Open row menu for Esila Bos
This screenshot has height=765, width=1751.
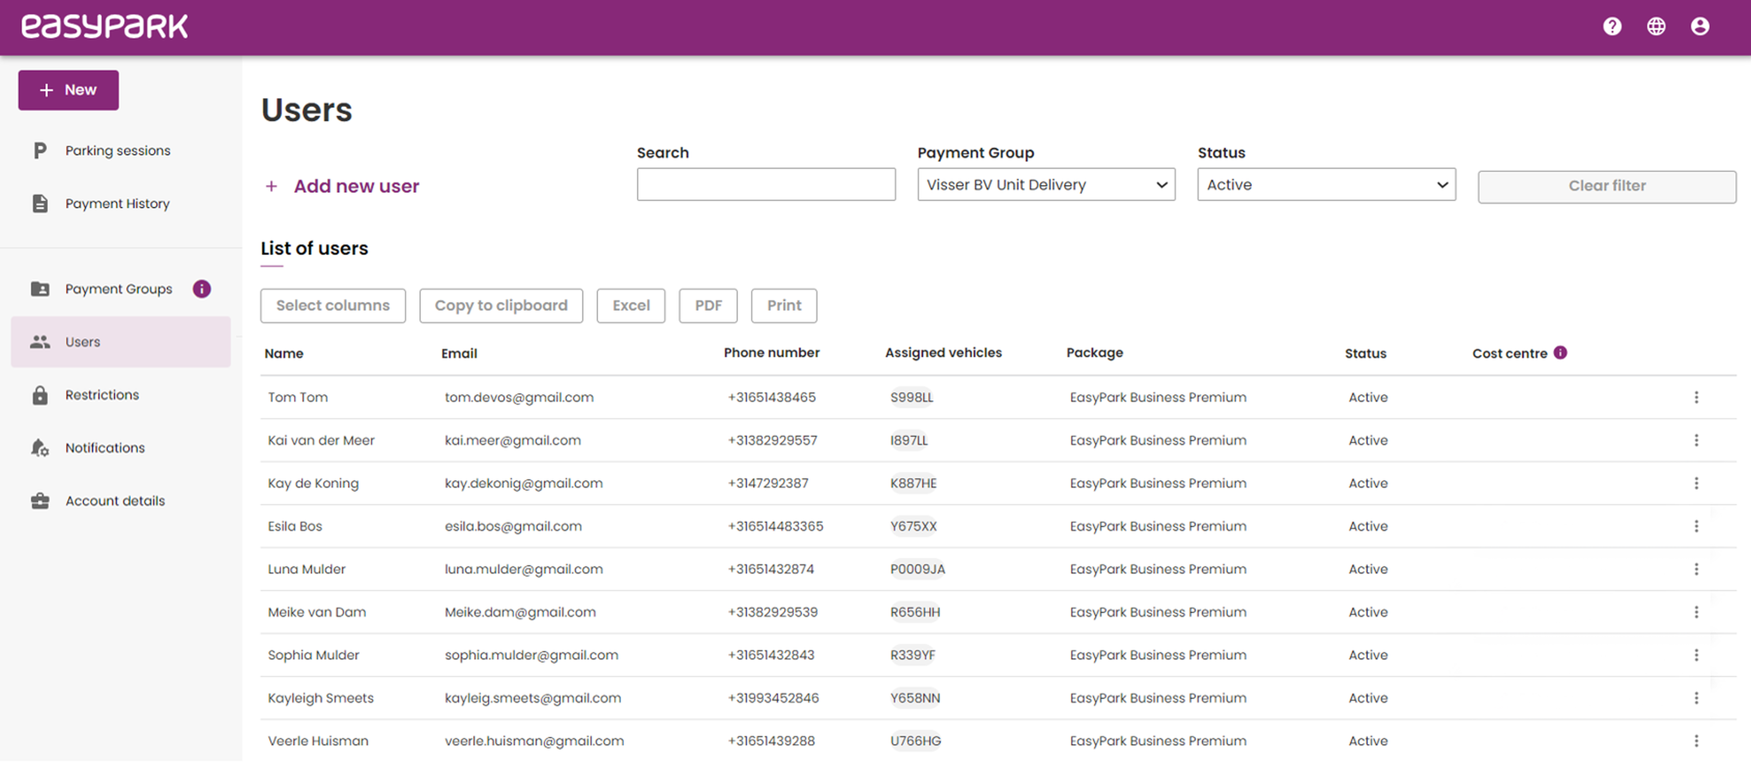coord(1696,526)
